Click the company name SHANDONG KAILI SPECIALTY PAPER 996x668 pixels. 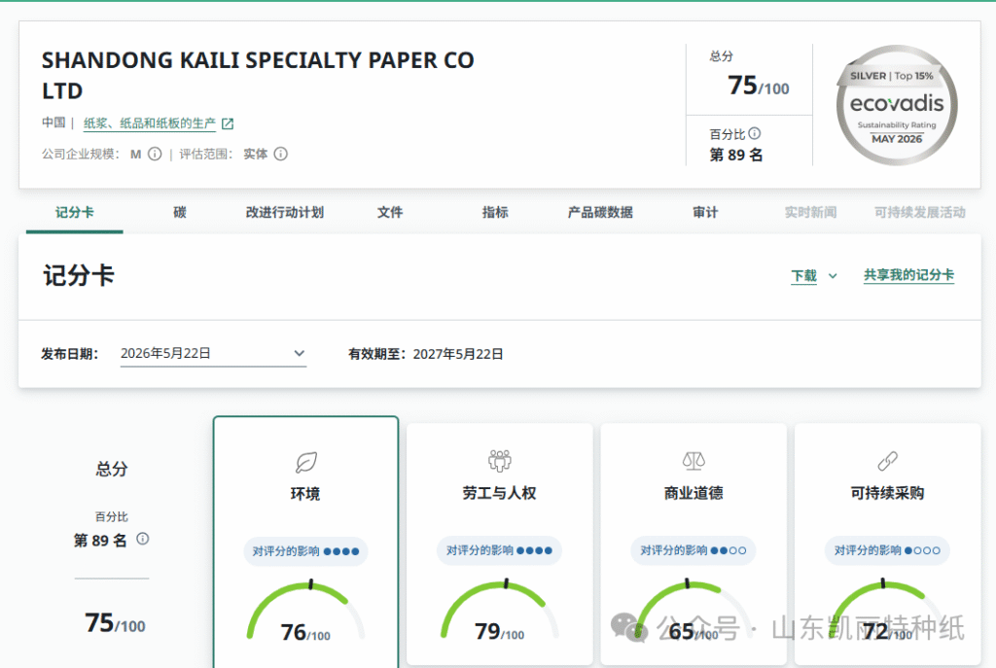[257, 76]
